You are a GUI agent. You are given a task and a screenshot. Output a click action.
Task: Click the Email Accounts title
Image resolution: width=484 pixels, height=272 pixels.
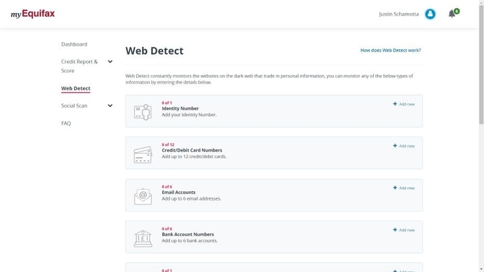tap(178, 192)
